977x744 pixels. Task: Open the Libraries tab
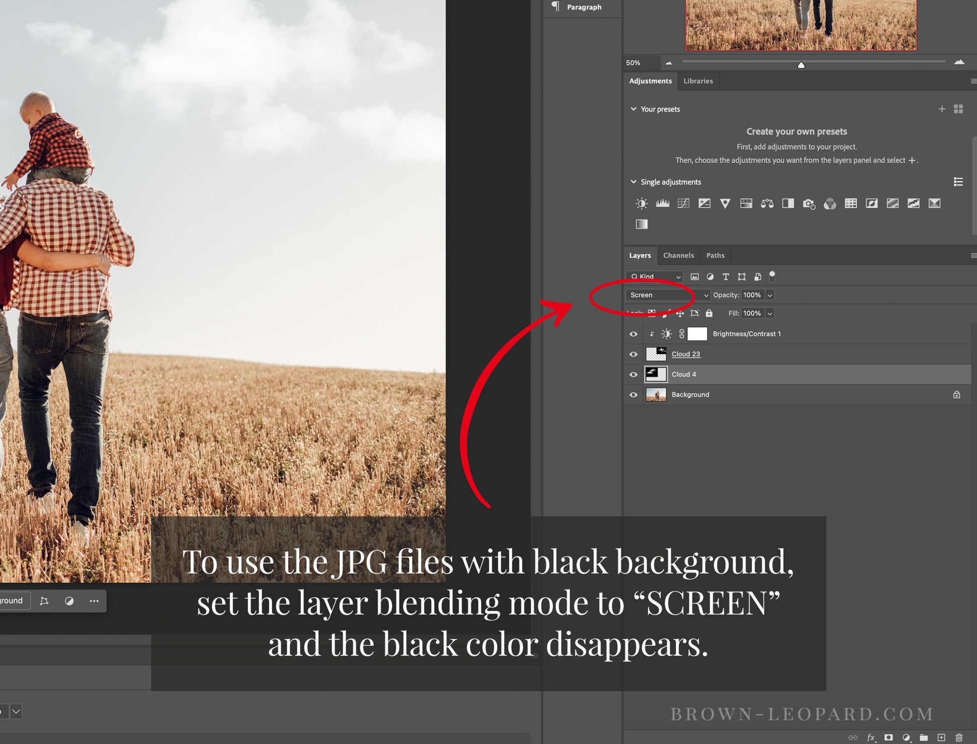coord(698,81)
